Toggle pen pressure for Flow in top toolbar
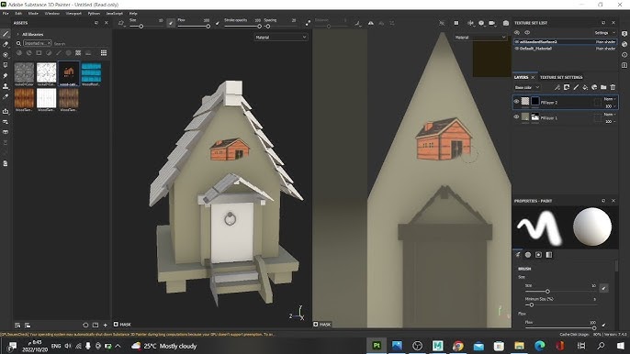Image resolution: width=630 pixels, height=354 pixels. pyautogui.click(x=218, y=23)
